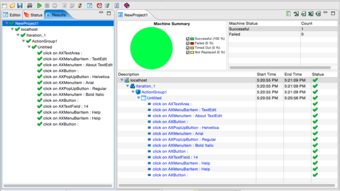Collapse Untitled in the Results tree
The height and width of the screenshot is (191, 340).
pos(29,47)
